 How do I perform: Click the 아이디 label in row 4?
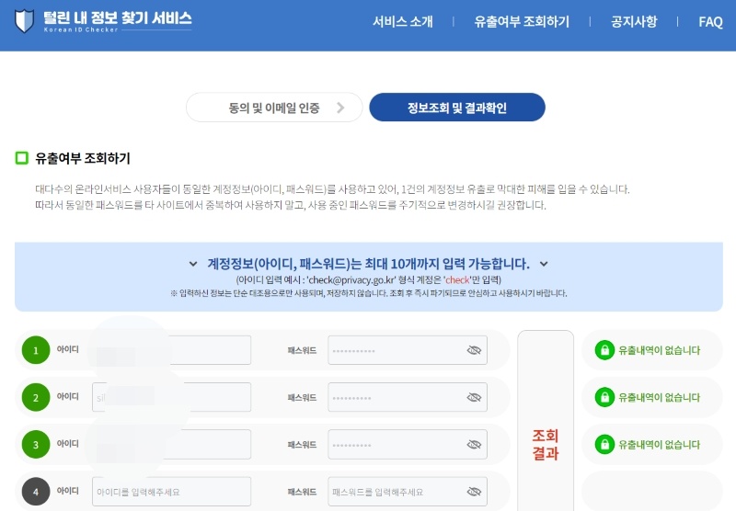point(67,491)
